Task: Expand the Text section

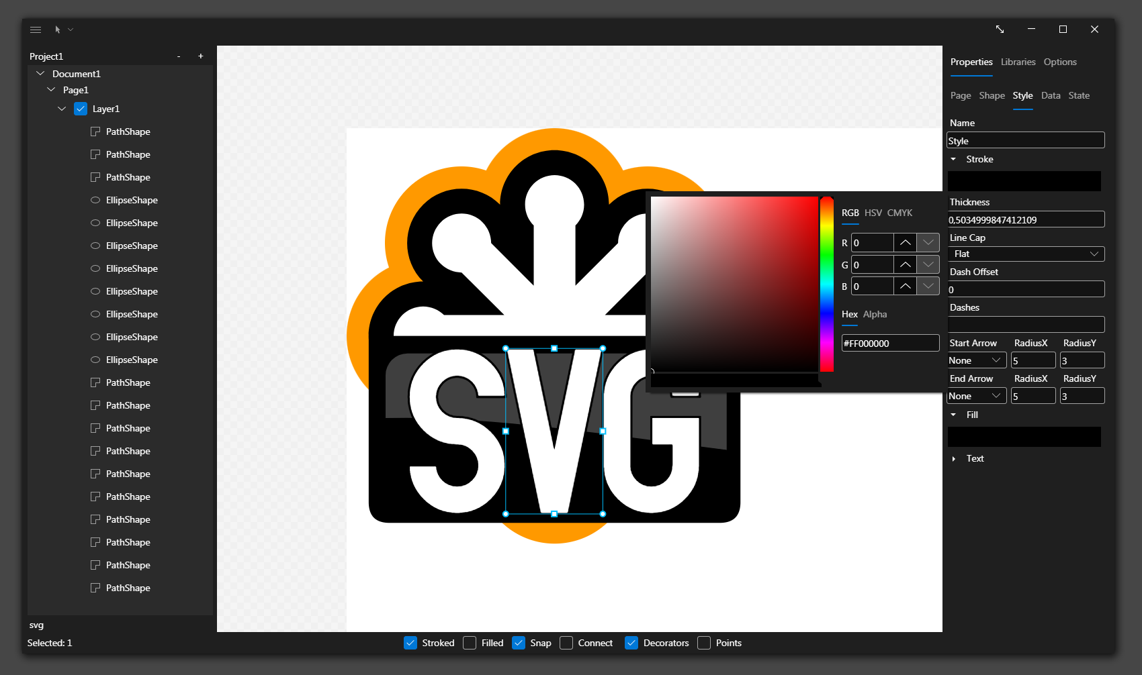Action: [953, 458]
